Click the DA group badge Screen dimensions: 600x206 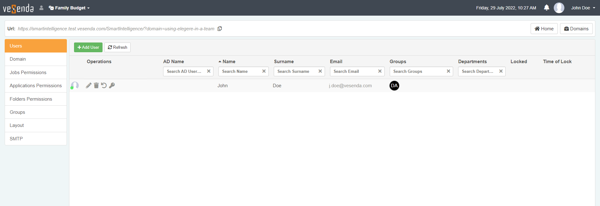pos(394,86)
